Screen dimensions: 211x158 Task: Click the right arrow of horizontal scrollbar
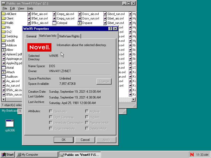133,100
